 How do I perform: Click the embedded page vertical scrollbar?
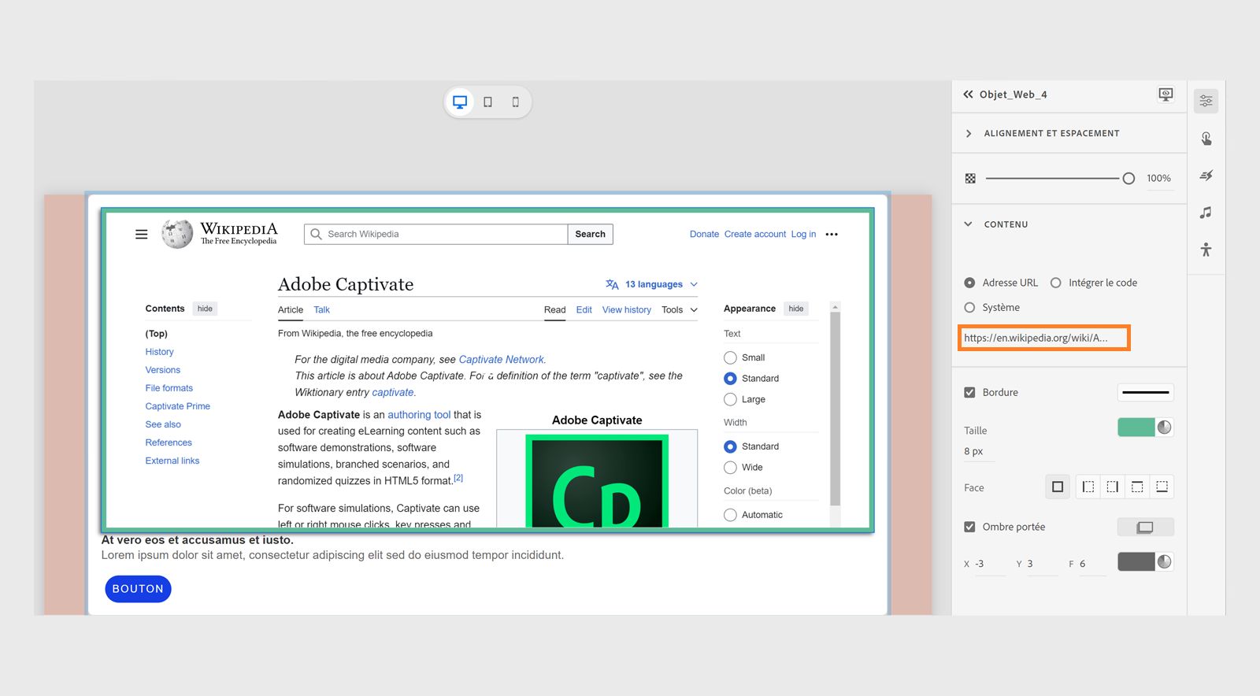coord(836,407)
